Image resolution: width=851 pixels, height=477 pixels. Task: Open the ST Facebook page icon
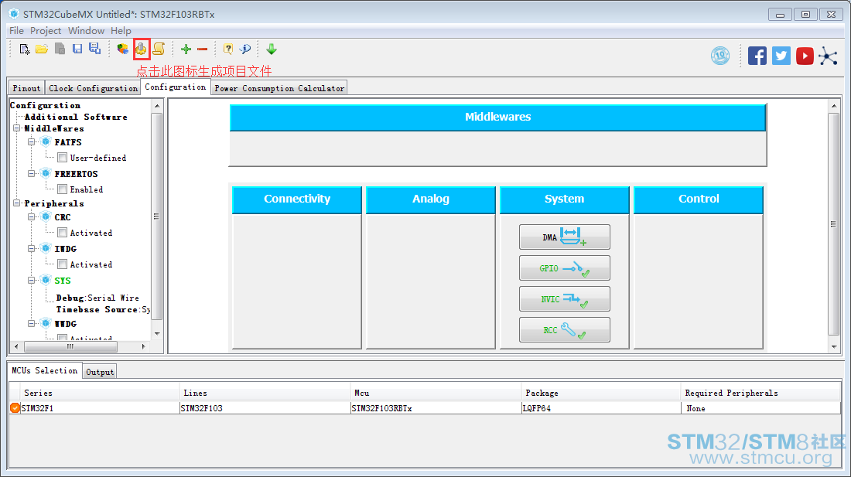757,56
